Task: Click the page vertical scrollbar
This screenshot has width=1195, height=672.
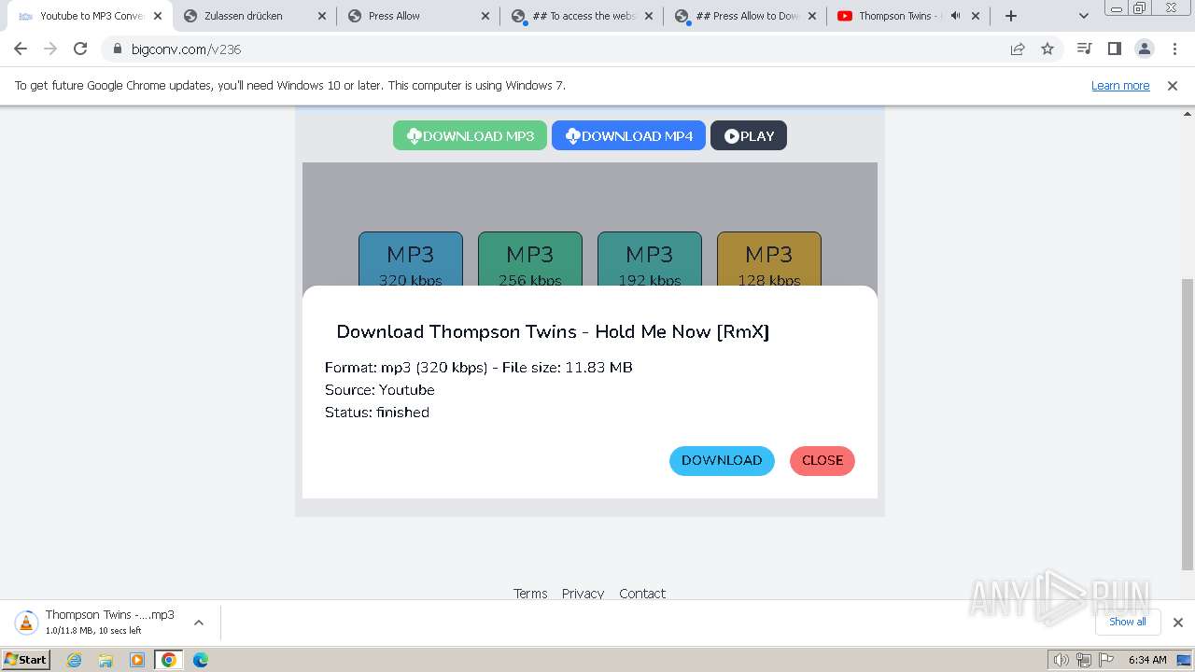Action: (x=1188, y=425)
